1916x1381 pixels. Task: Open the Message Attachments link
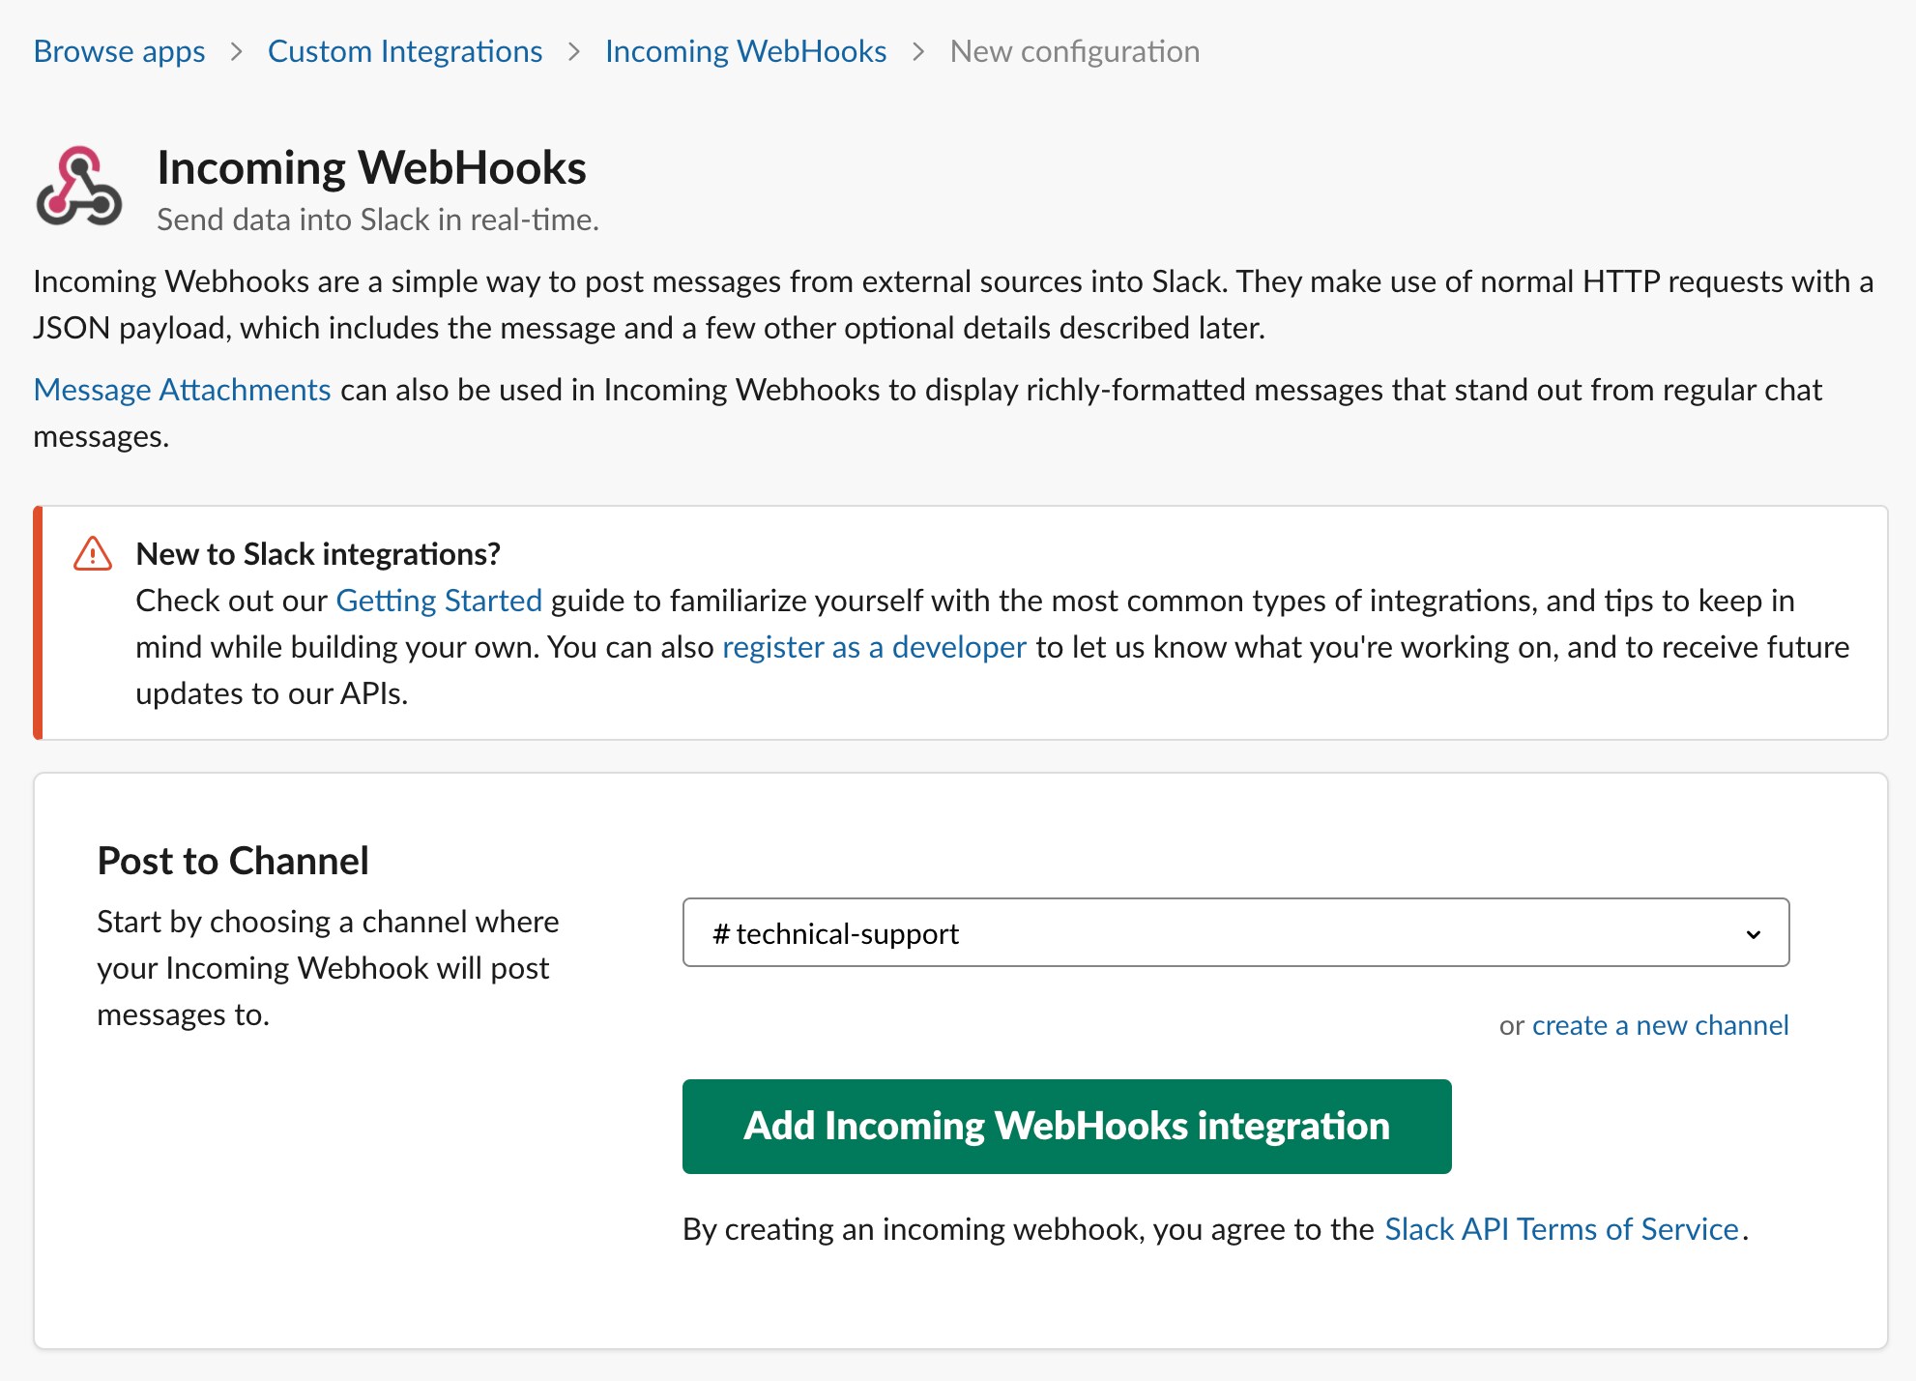click(x=181, y=389)
